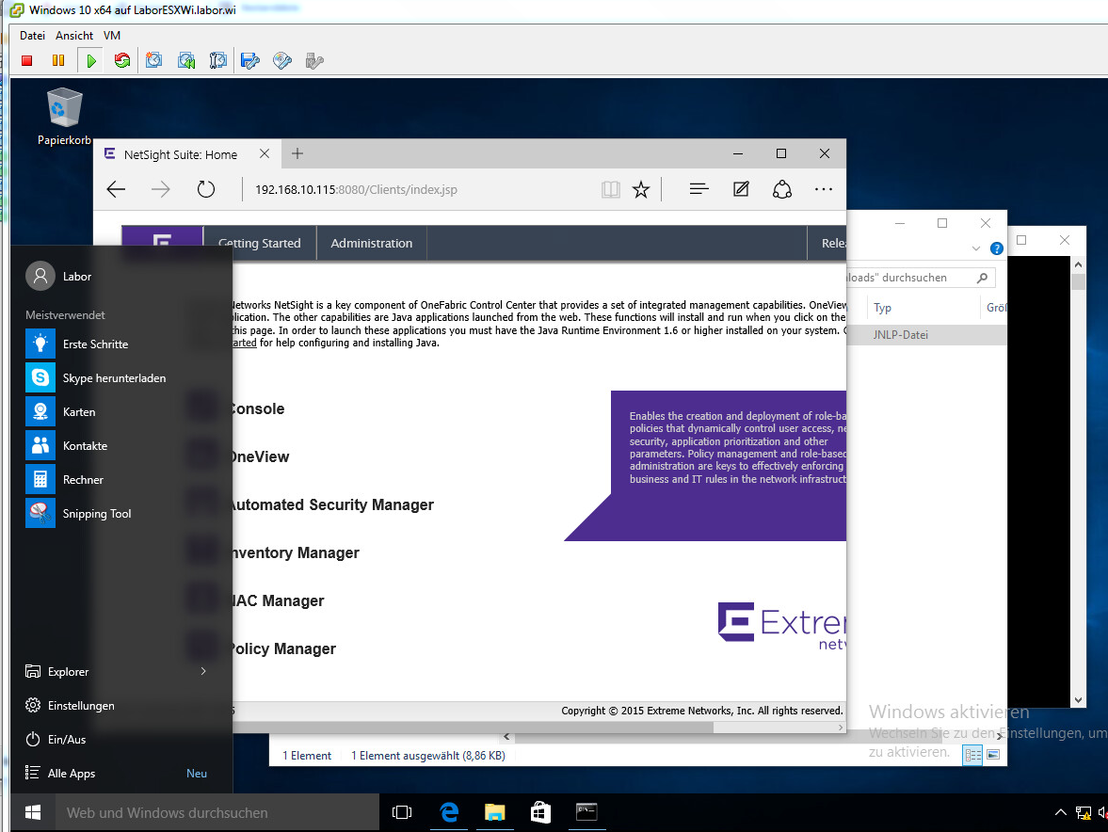
Task: Pause the virtual machine
Action: tap(58, 61)
